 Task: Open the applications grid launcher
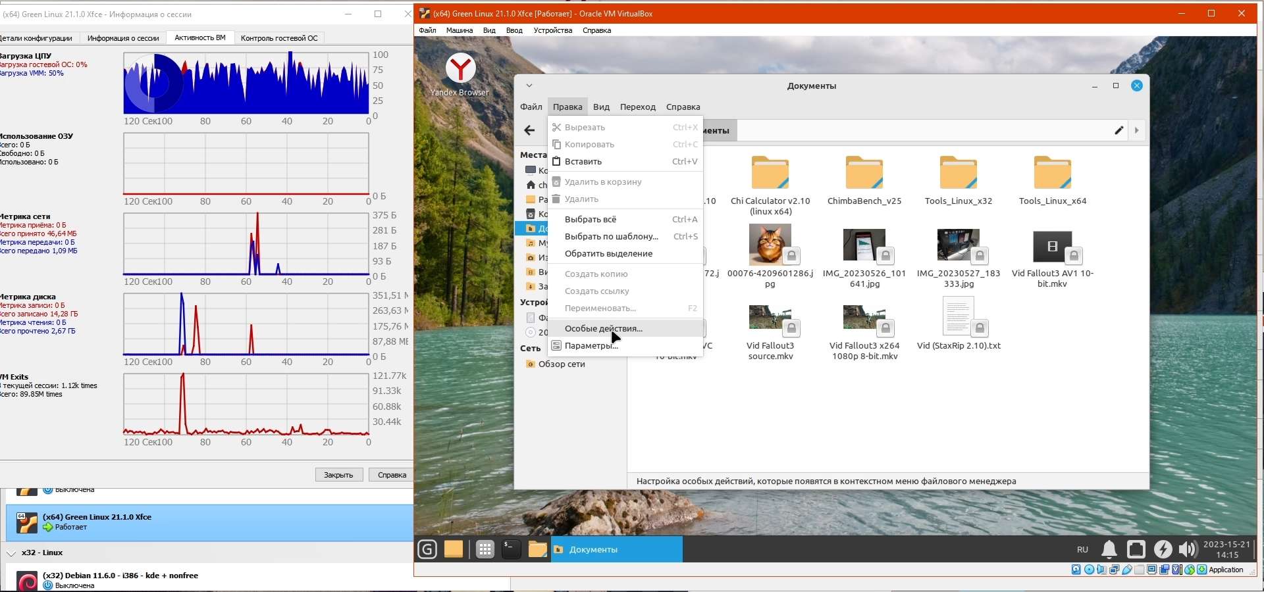click(x=485, y=549)
